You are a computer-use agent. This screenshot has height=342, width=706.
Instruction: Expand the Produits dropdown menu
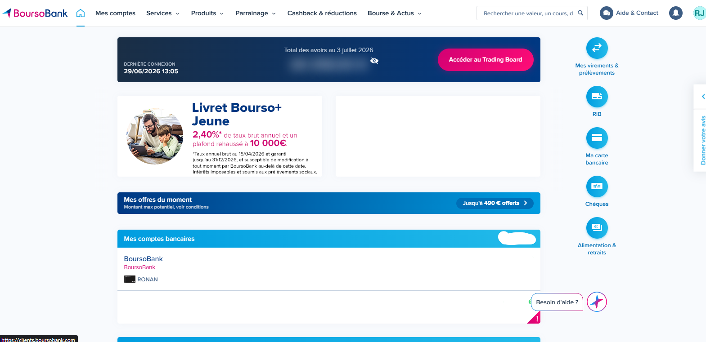click(207, 13)
